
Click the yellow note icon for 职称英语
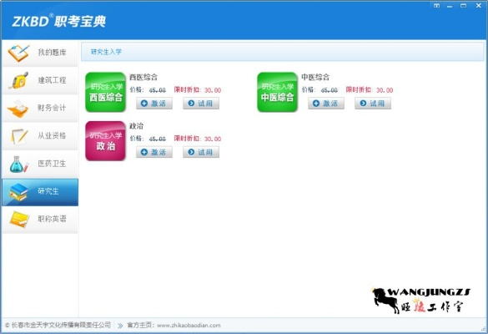tap(19, 220)
